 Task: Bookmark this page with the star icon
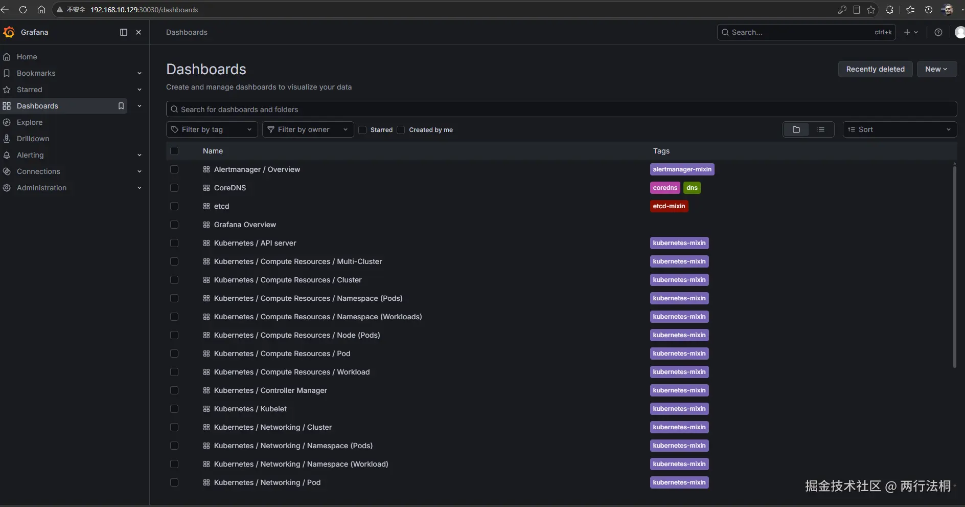point(871,10)
